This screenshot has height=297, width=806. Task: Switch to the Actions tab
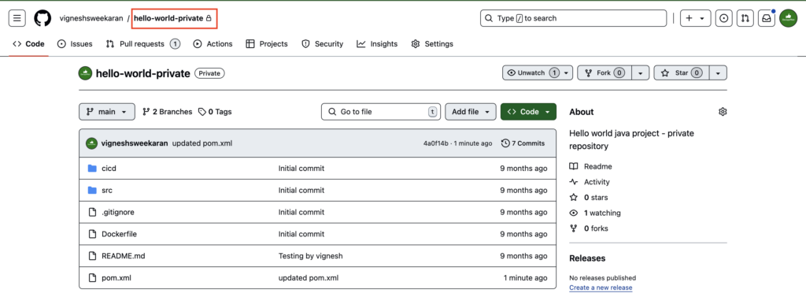click(x=213, y=44)
